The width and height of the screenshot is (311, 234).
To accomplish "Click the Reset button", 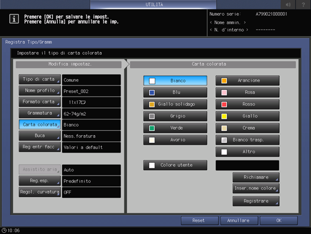I will coord(200,221).
